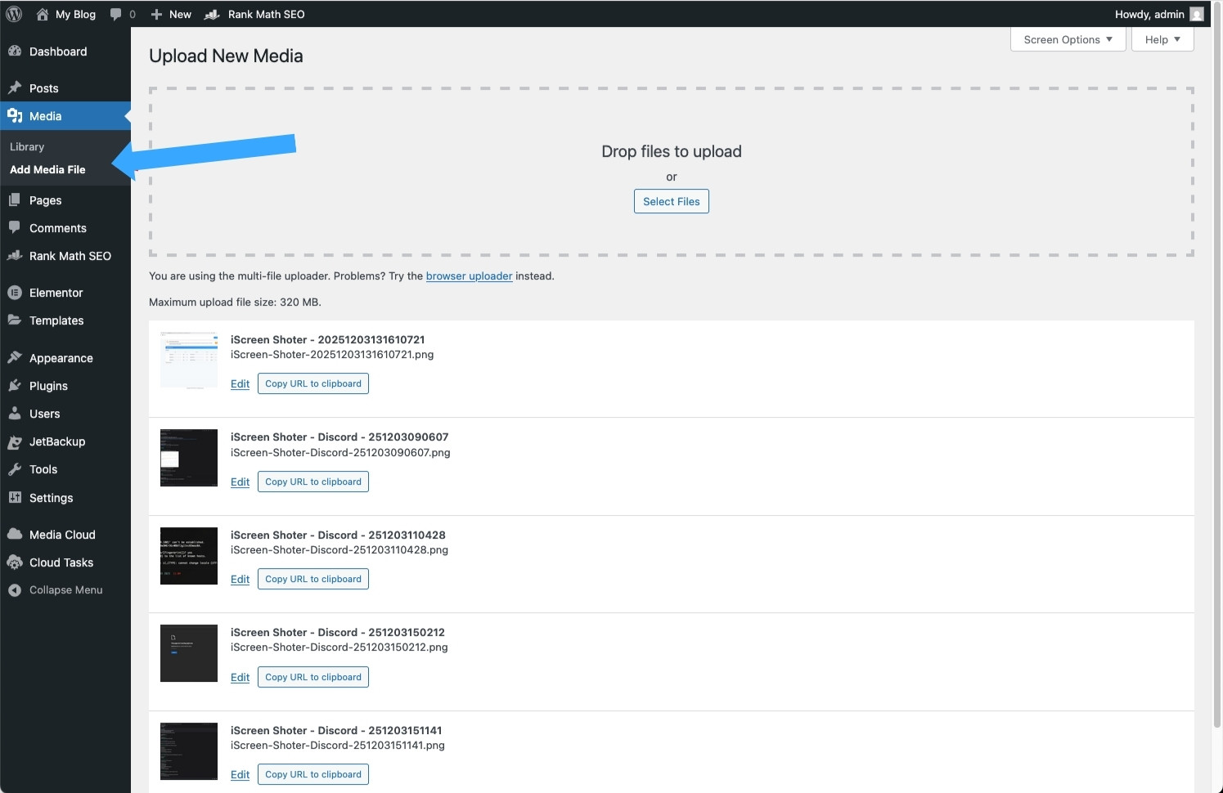This screenshot has width=1223, height=793.
Task: Click the admin user avatar
Action: point(1196,14)
